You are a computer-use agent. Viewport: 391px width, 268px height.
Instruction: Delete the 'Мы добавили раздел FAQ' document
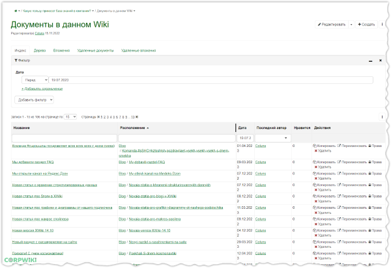coord(323,167)
